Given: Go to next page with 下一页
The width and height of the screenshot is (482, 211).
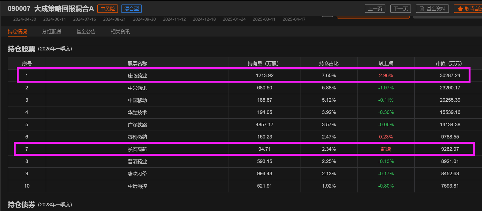Looking at the screenshot, I should coord(400,9).
